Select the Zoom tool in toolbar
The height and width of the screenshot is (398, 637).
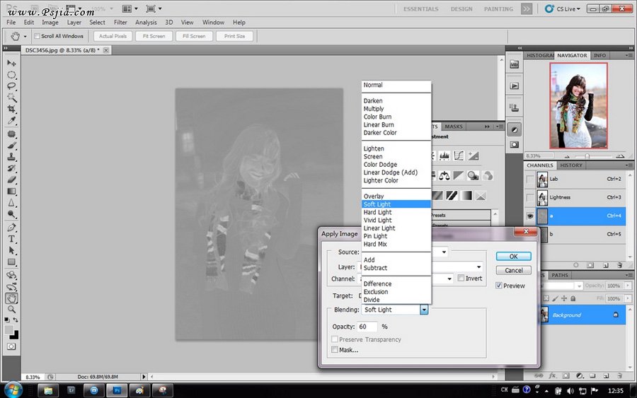click(12, 309)
